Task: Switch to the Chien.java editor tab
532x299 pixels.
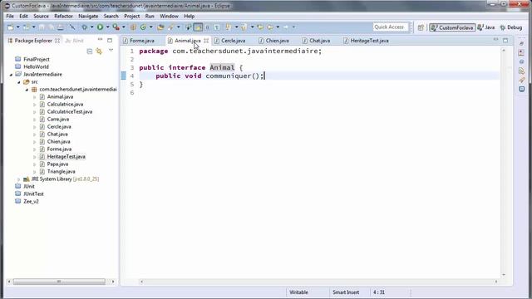Action: coord(277,41)
